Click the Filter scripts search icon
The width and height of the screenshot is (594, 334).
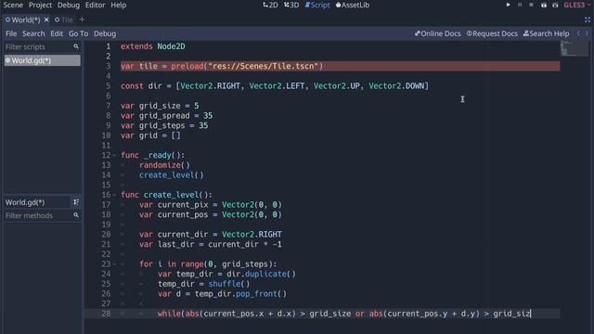[x=76, y=46]
